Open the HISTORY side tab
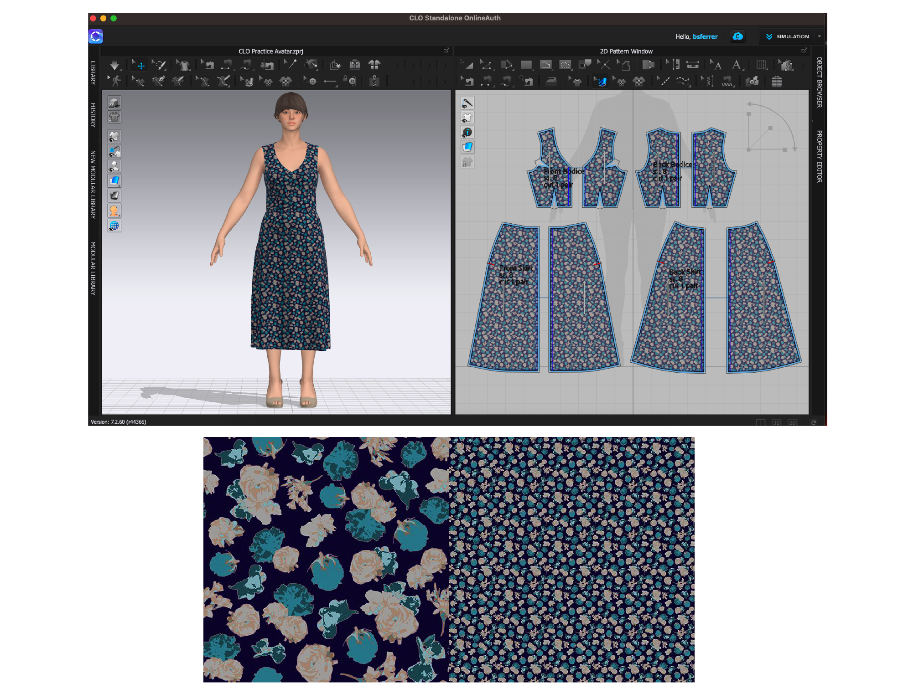The image size is (898, 694). click(x=93, y=115)
